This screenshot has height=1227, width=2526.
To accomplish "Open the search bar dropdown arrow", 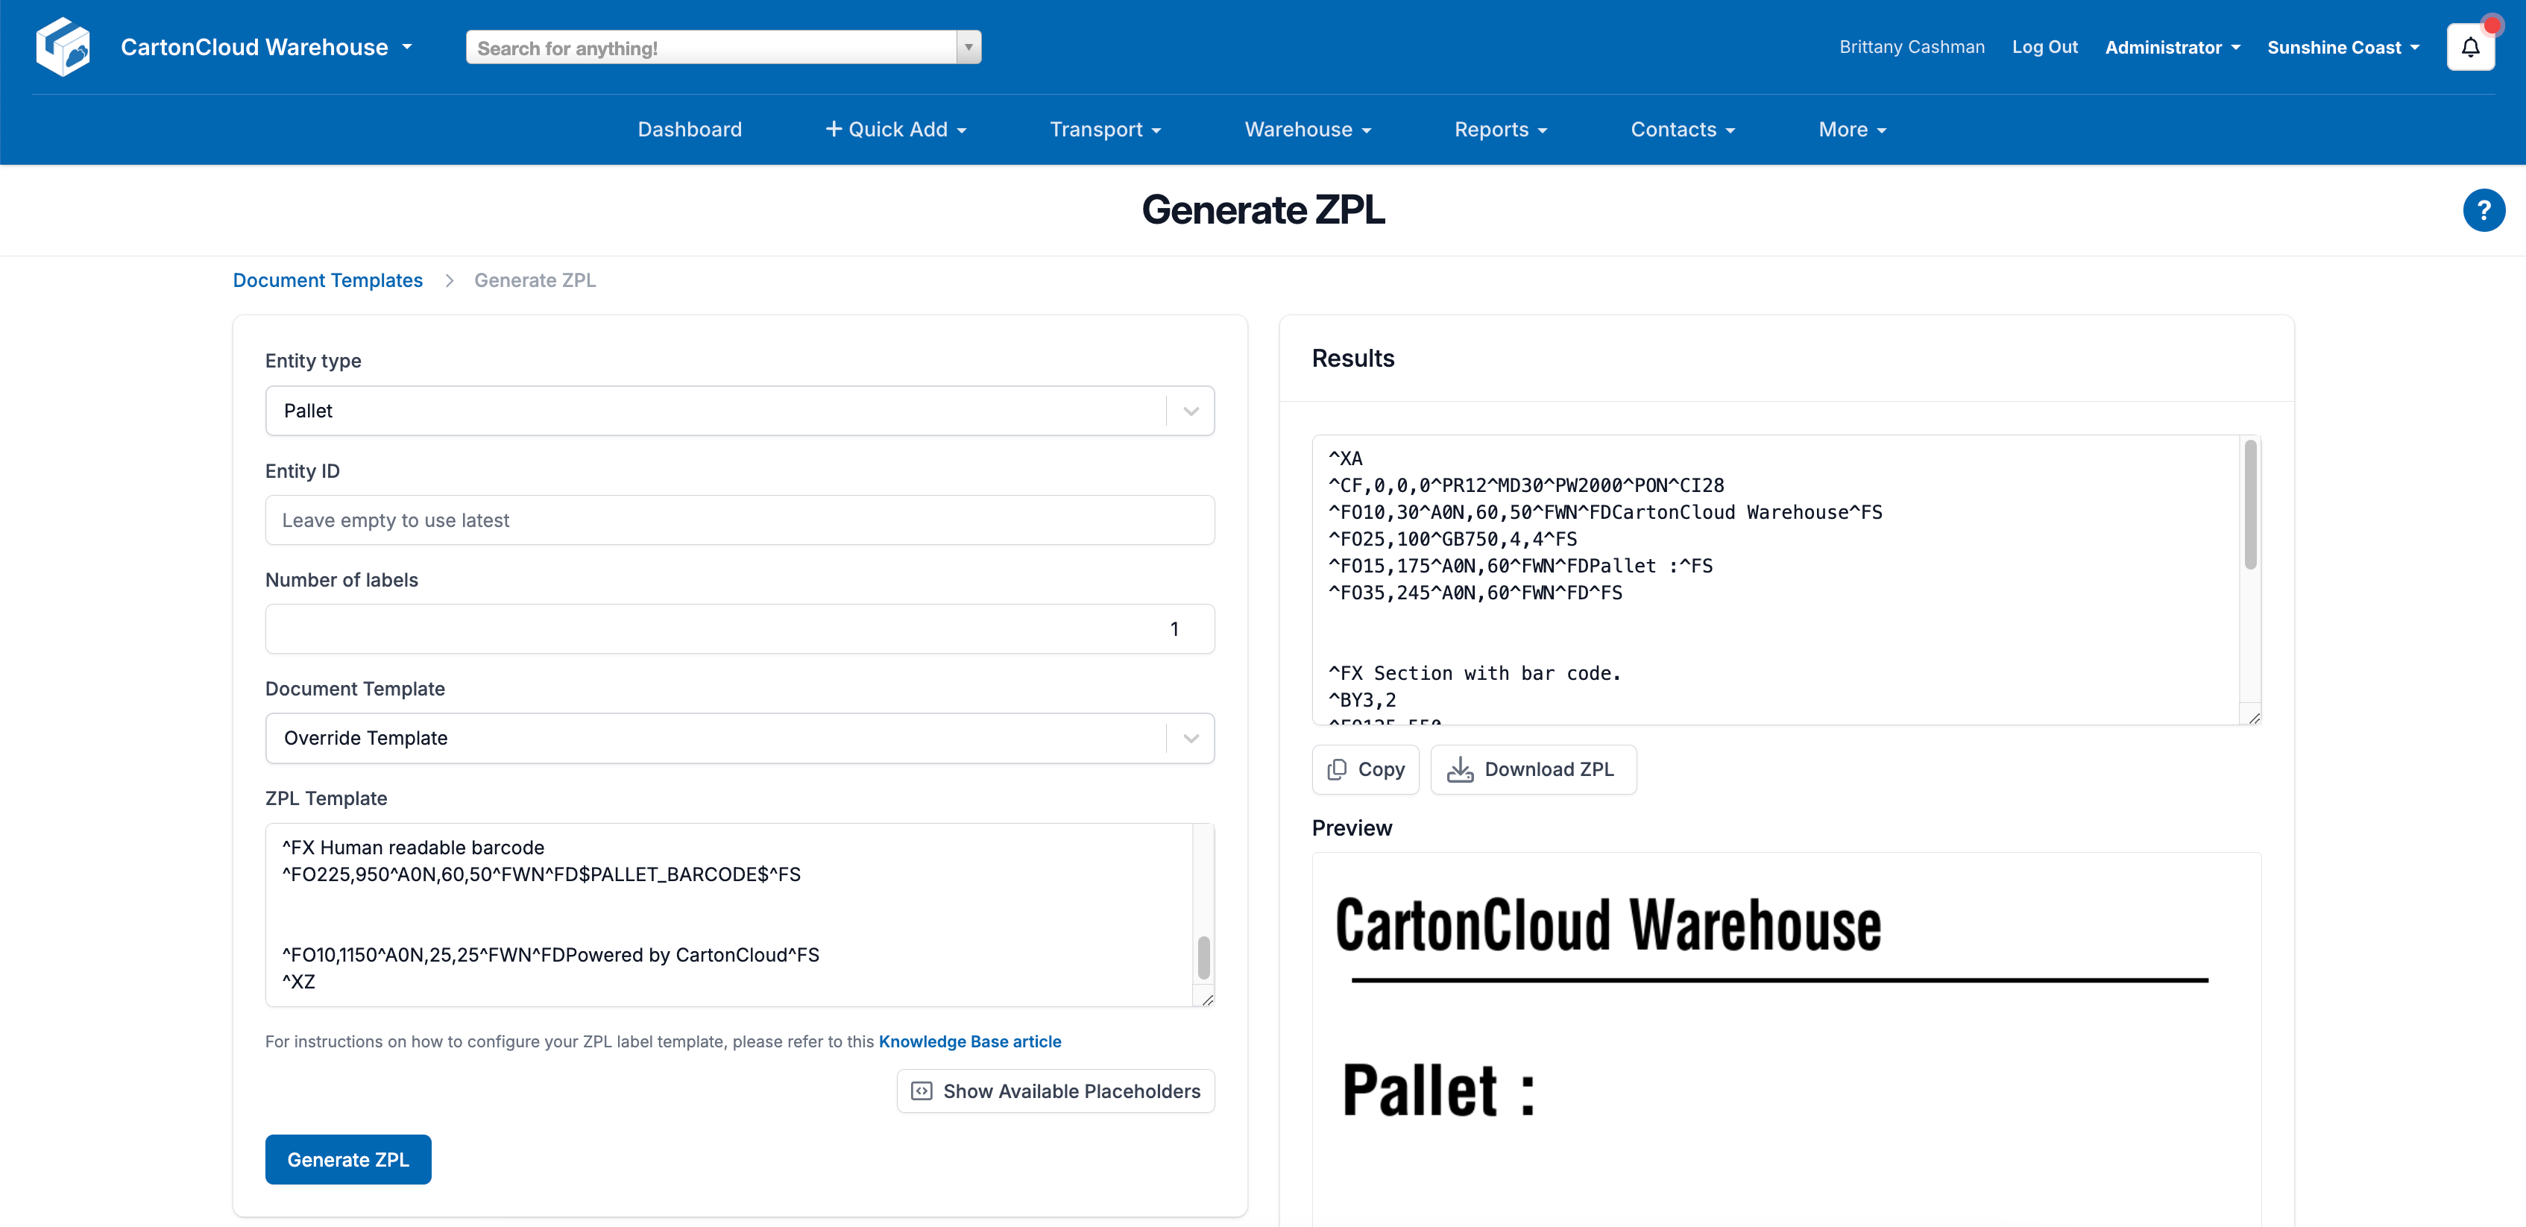I will click(968, 46).
